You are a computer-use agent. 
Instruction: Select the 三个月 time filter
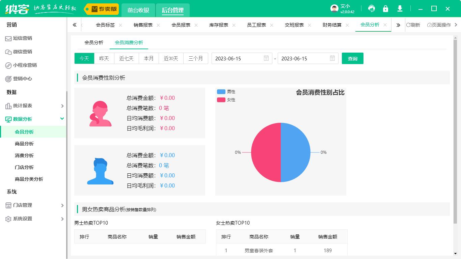[x=195, y=58]
